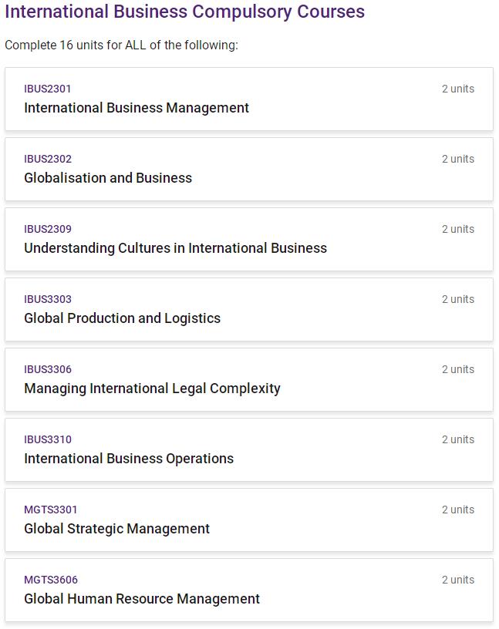Click 2 units label in IBUS2301 card

[457, 89]
